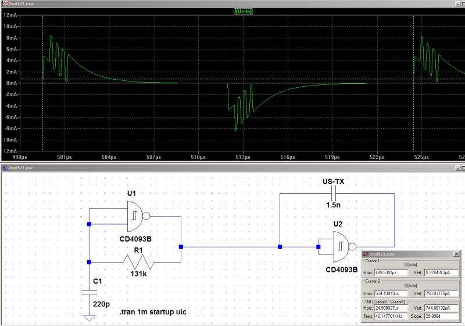The height and width of the screenshot is (326, 465).
Task: Select the U1 CD4093B NAND gate symbol
Action: pos(139,216)
